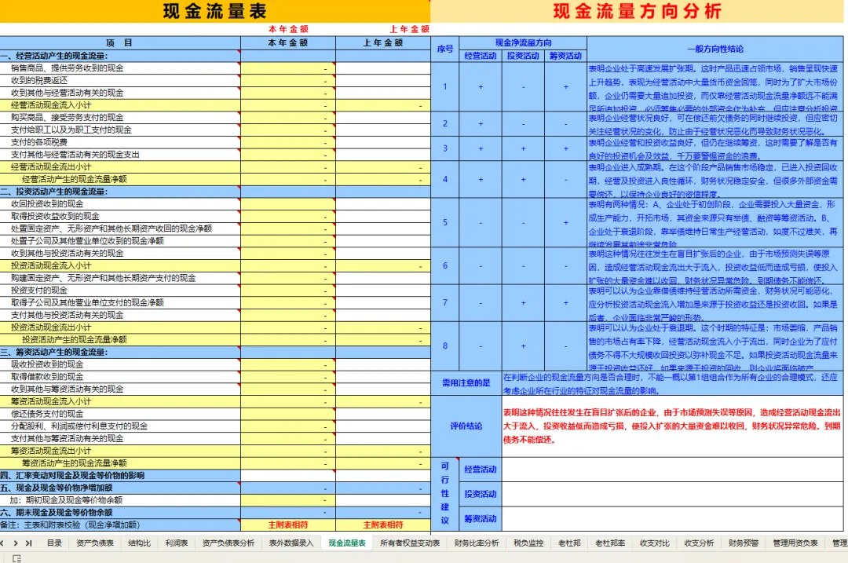Select the 二、投资活动产生的现金流量 section header
Viewport: 848px width, 563px height.
(120, 192)
